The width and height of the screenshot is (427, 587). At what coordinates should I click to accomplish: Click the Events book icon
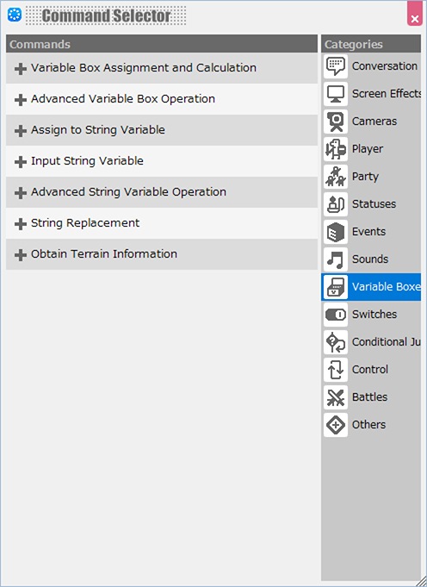(336, 232)
